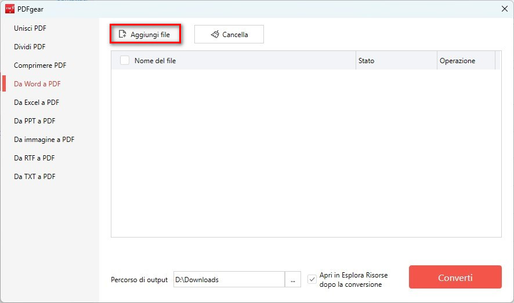Choose Da Excel a PDF
Viewport: 514px width, 303px height.
coord(37,103)
